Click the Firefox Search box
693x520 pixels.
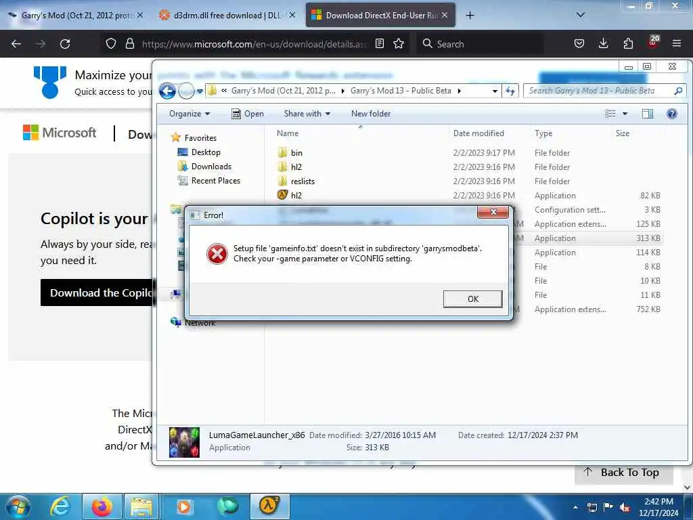click(480, 44)
